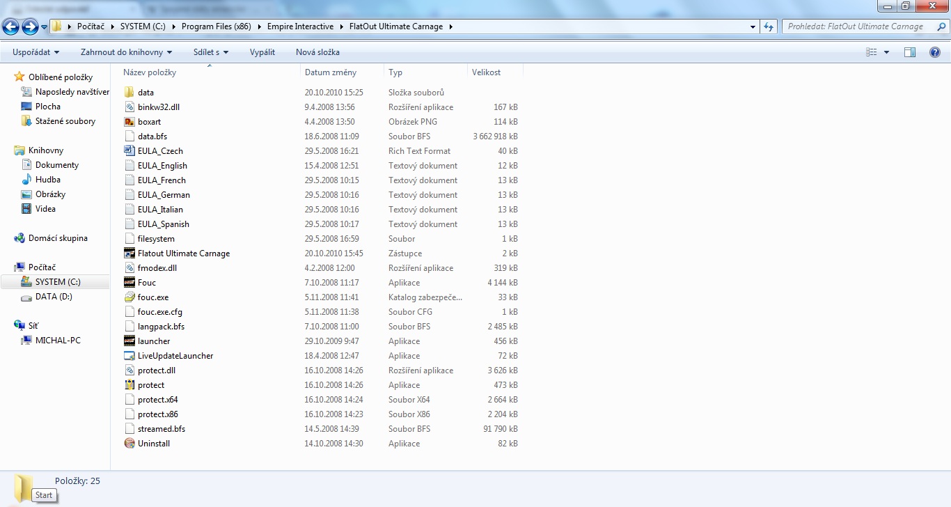Screen dimensions: 951x507
Task: Open Knihovny in the navigation pane
Action: tap(46, 150)
